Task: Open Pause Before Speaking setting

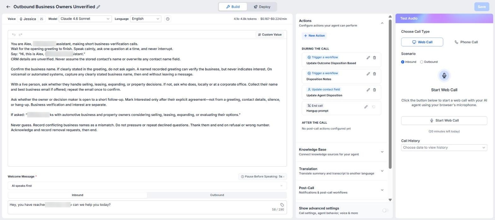Action: tap(262, 176)
